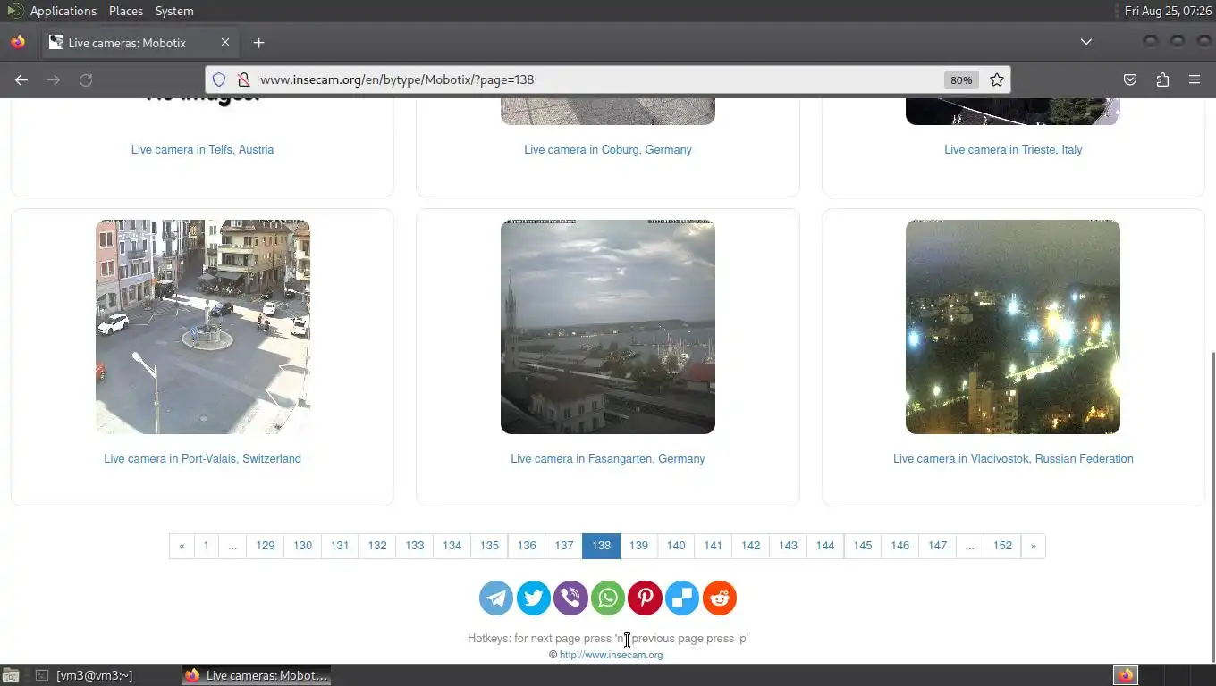Go to page 131 in pagination

click(340, 546)
